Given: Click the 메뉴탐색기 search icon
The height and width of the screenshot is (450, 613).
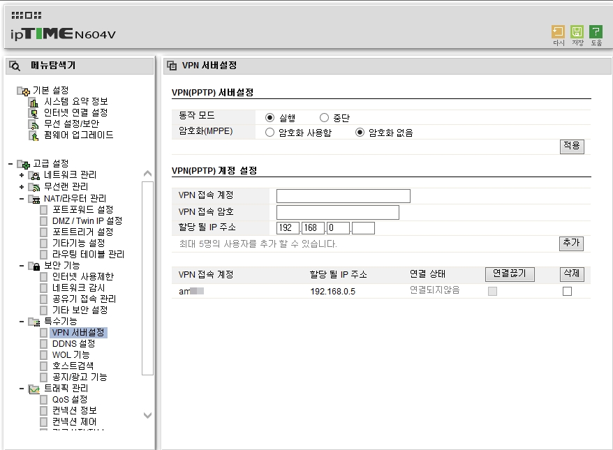Looking at the screenshot, I should (15, 66).
